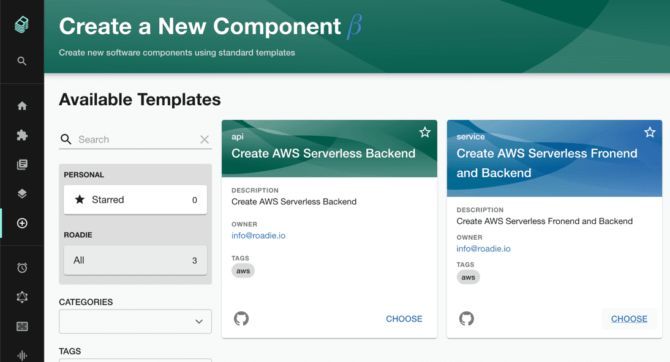Image resolution: width=670 pixels, height=362 pixels.
Task: Select the Create plus-circle sidebar icon
Action: click(22, 223)
